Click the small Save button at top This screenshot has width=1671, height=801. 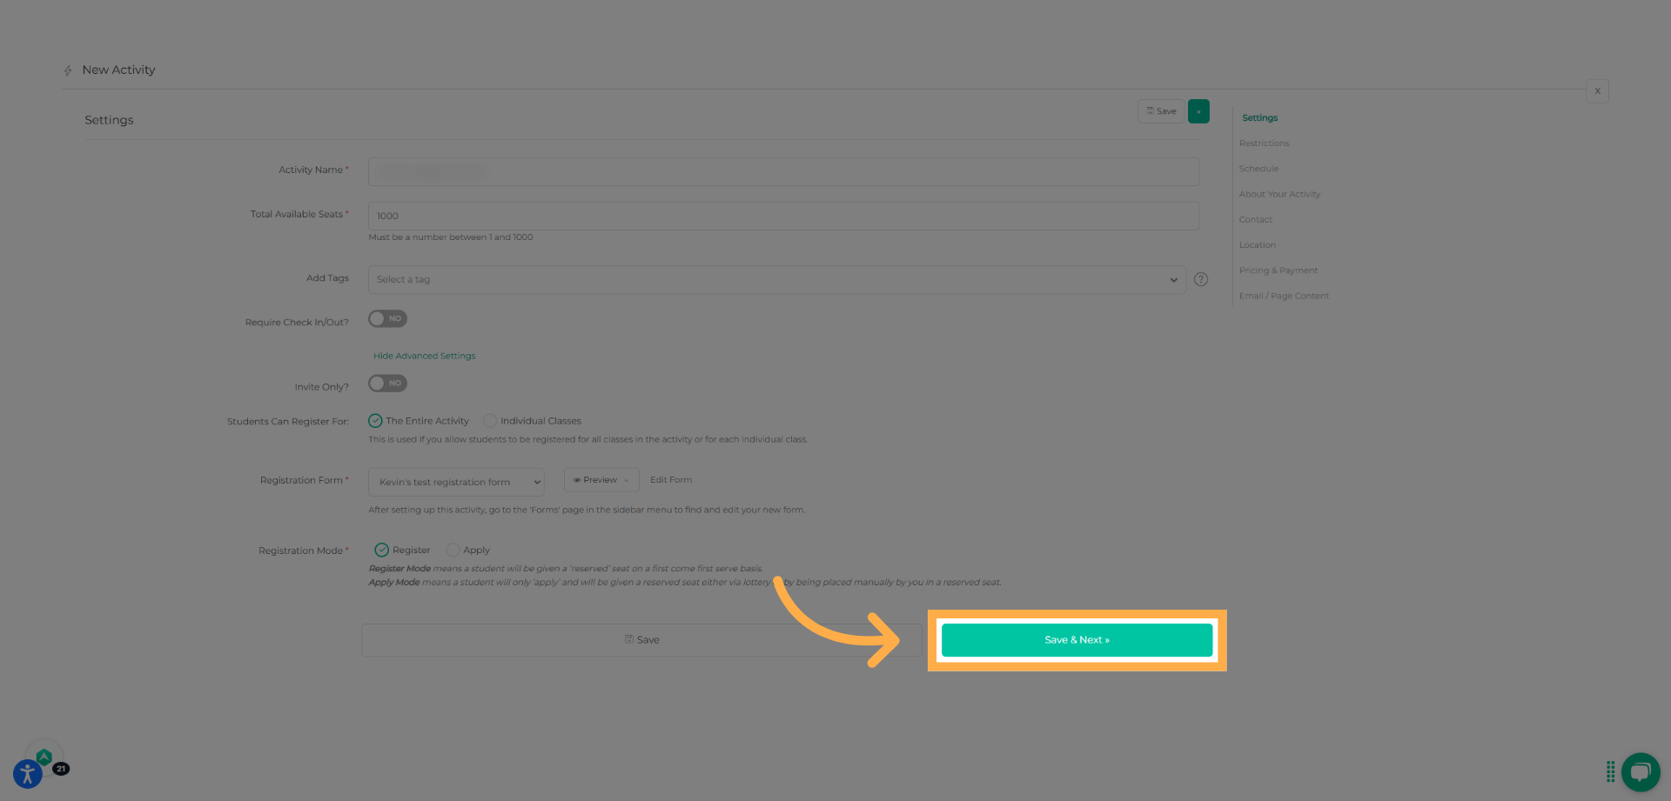(1161, 111)
